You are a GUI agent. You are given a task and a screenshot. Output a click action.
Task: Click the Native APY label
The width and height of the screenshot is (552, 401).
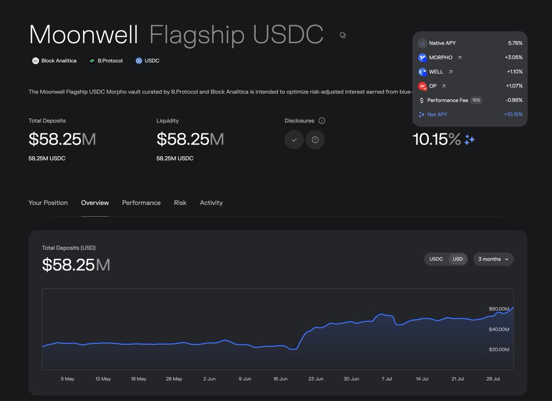443,43
